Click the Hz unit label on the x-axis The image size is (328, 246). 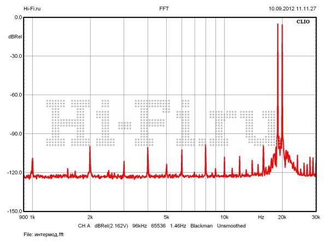pos(261,217)
